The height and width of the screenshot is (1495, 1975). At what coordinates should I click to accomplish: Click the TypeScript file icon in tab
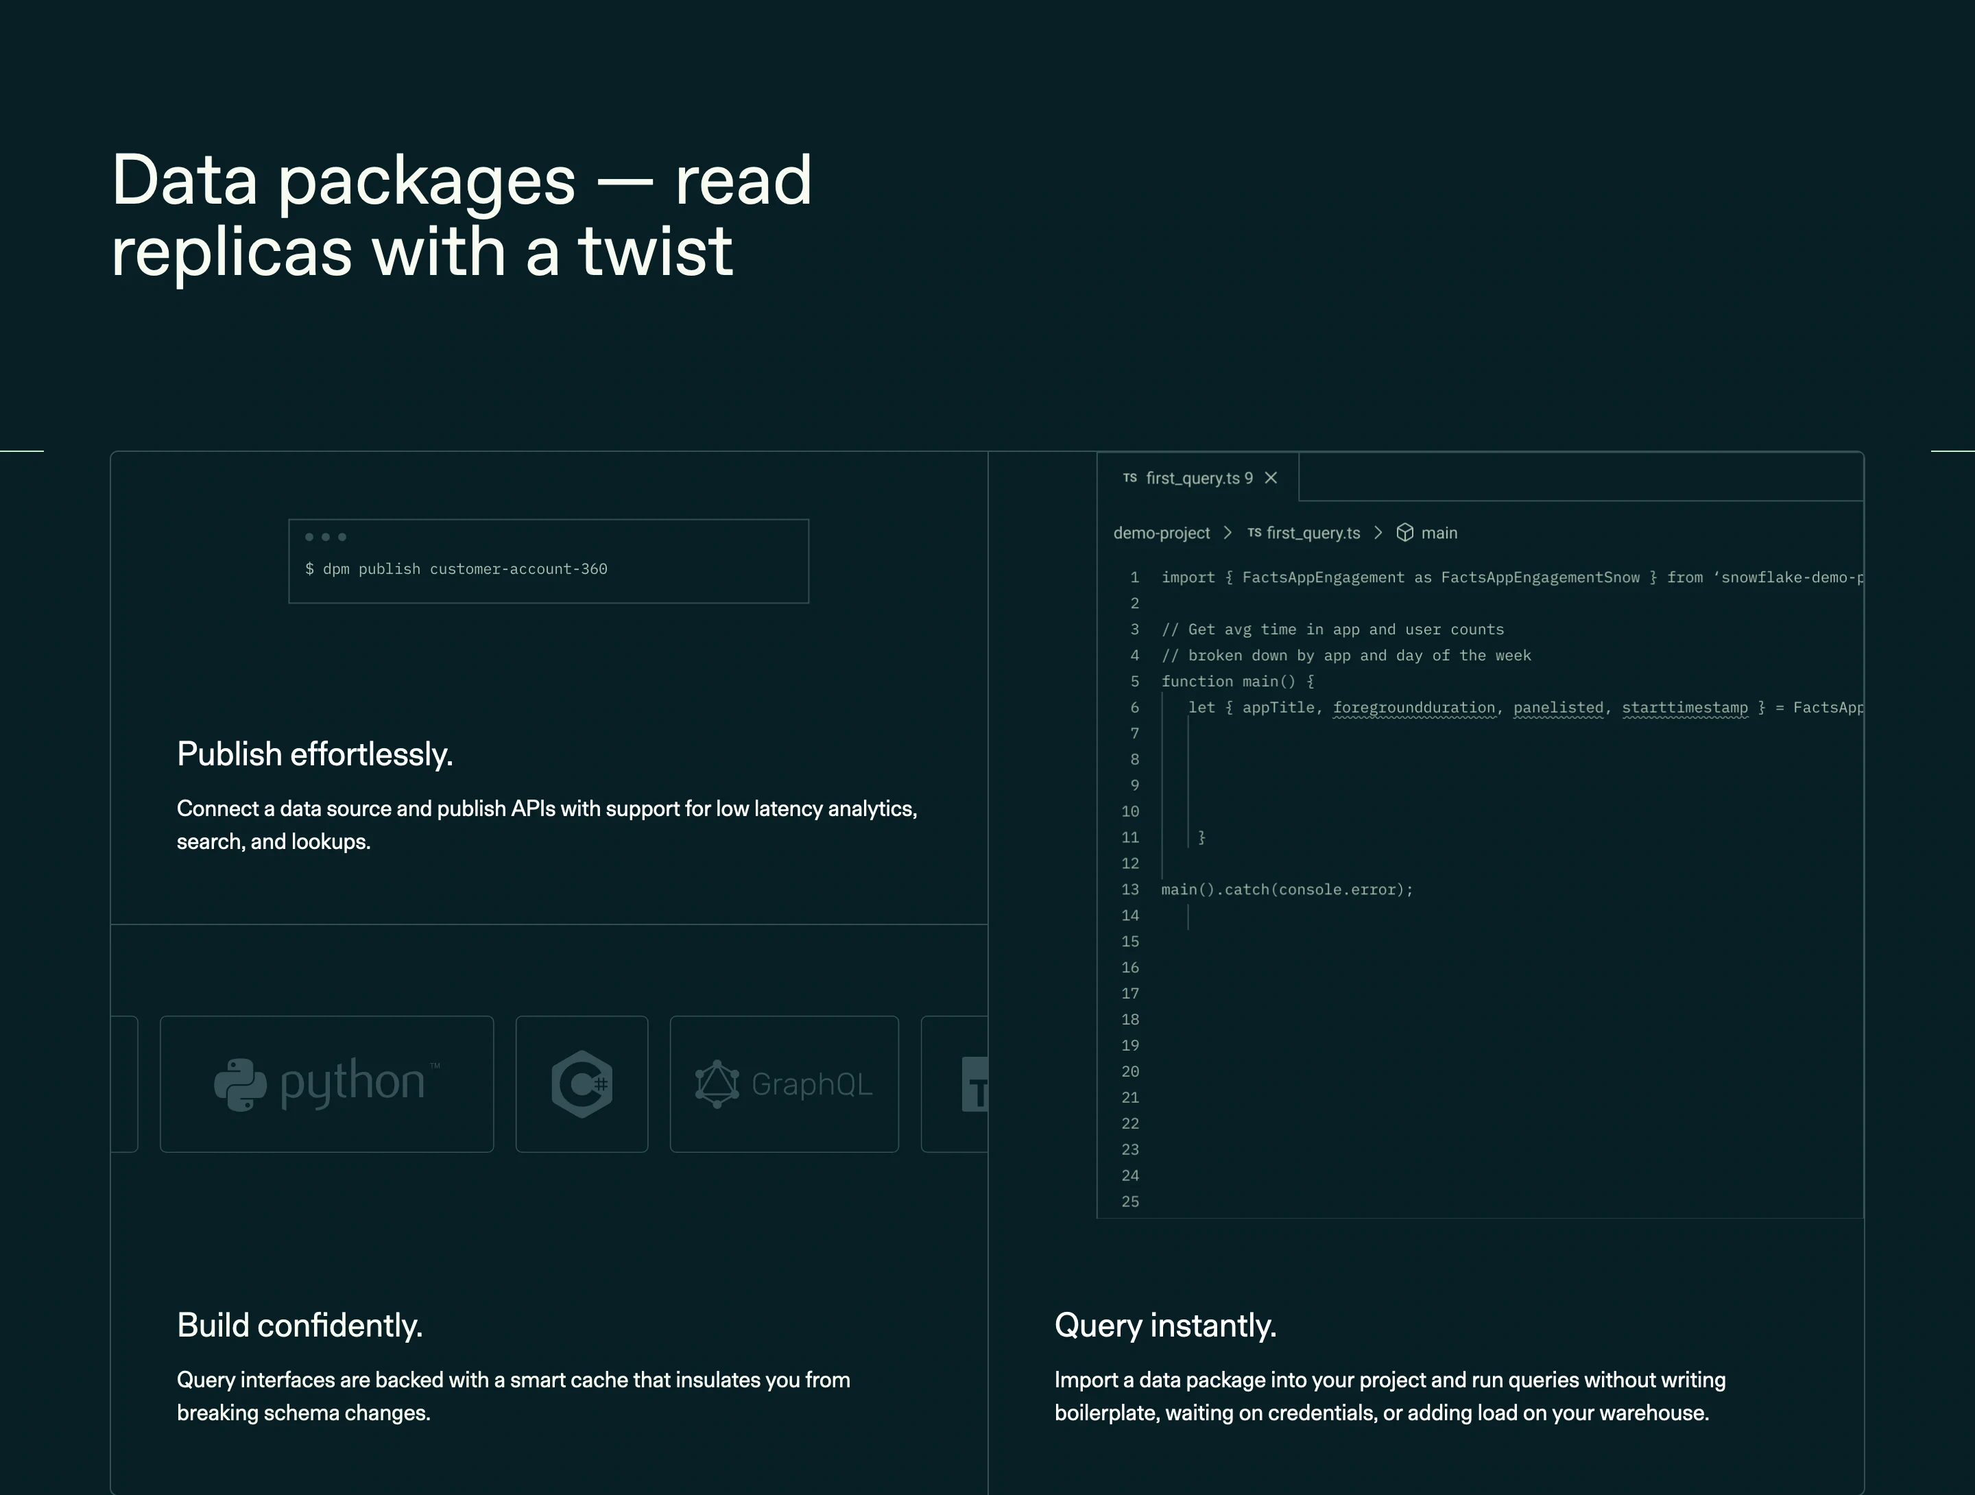click(x=1130, y=477)
